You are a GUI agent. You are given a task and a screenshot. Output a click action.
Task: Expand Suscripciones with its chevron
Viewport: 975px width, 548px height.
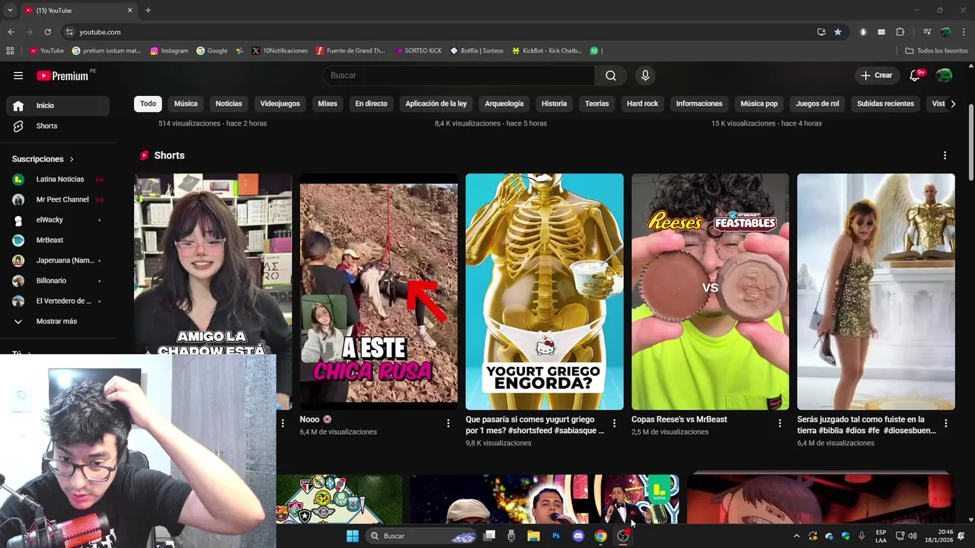[x=72, y=159]
